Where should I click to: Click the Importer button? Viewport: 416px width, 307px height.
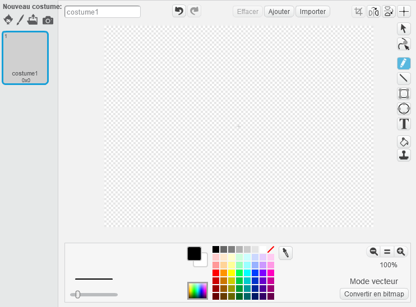(x=313, y=12)
